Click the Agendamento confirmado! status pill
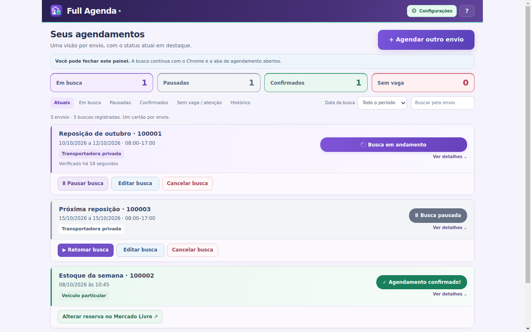531x332 pixels. click(x=421, y=282)
